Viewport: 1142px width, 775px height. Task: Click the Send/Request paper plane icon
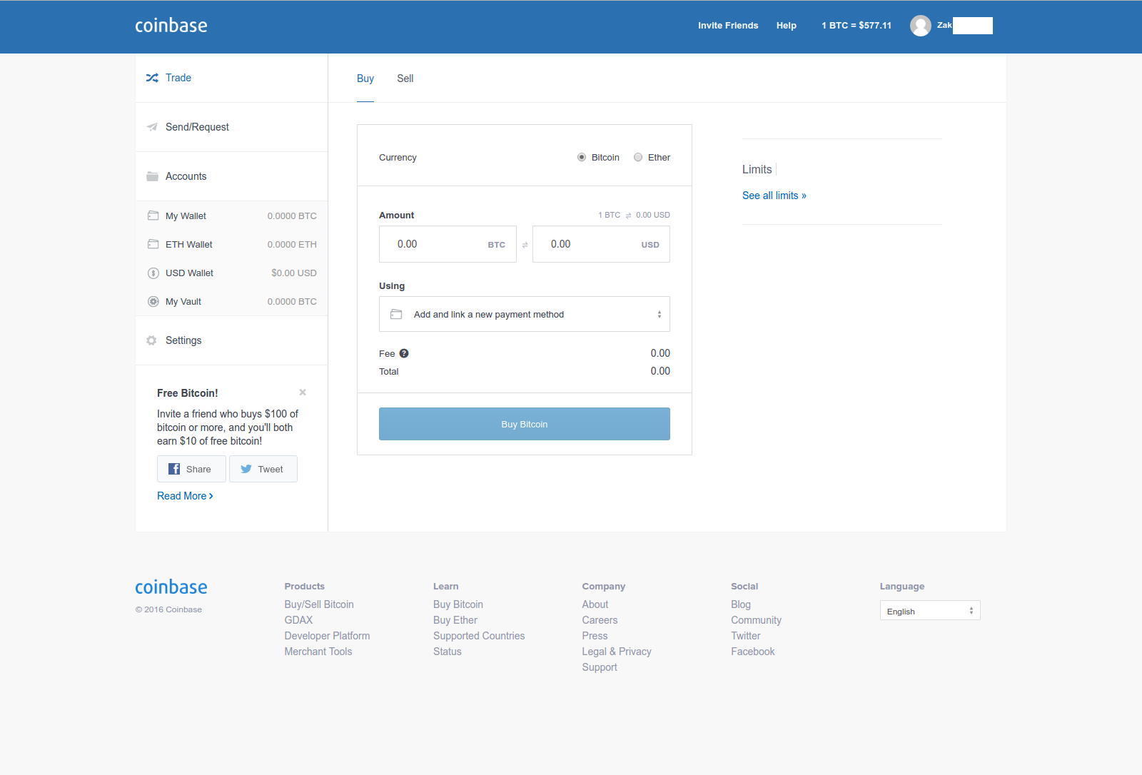pos(152,127)
